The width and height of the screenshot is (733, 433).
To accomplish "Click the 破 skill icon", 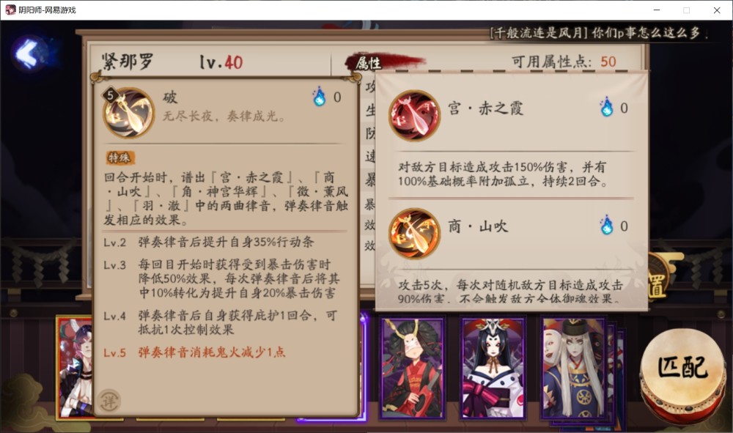I will click(x=128, y=113).
